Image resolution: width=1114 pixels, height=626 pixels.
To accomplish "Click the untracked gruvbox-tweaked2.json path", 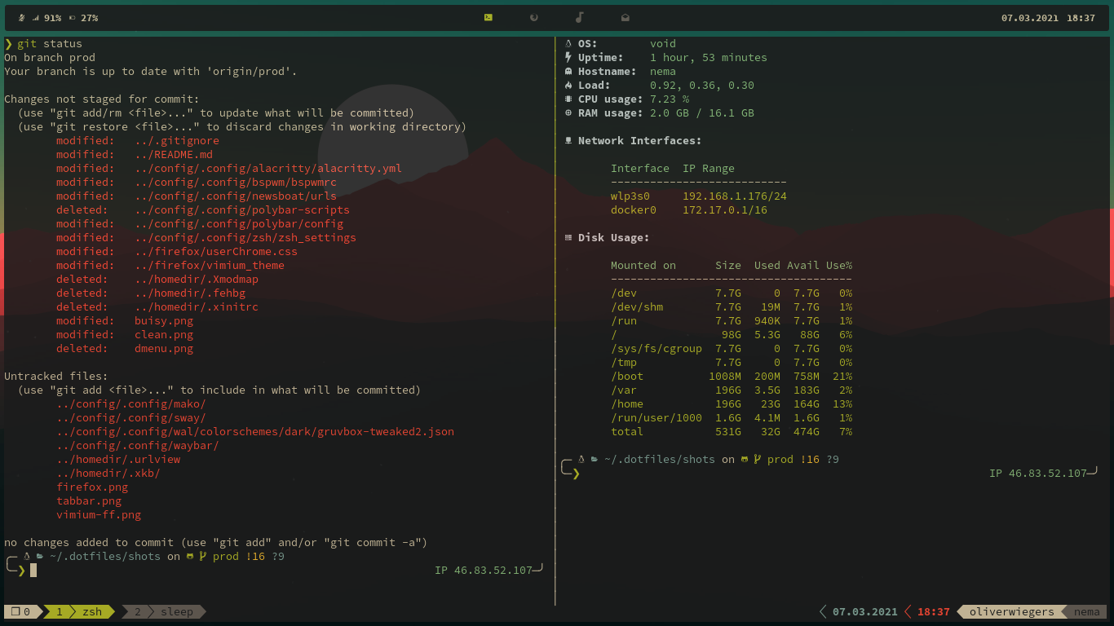I will [255, 432].
